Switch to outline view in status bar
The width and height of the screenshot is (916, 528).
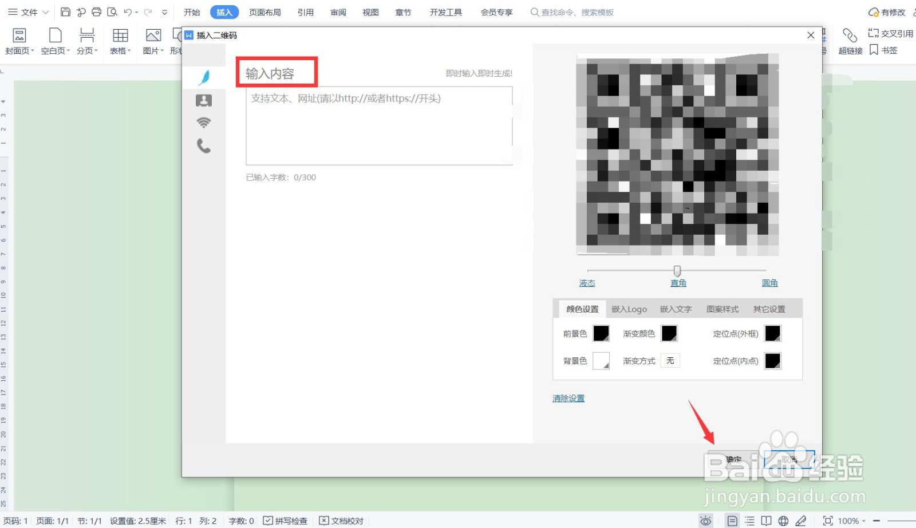point(749,521)
